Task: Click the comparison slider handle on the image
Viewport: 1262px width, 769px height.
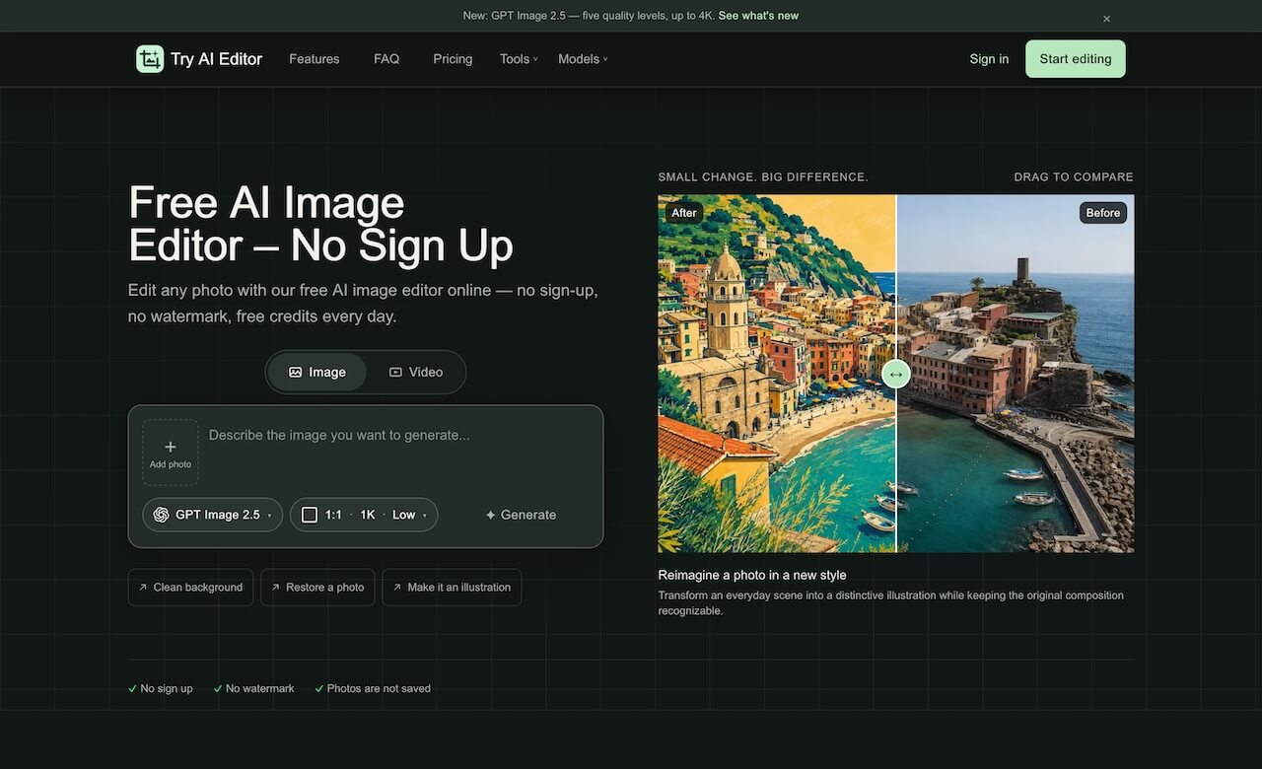Action: click(x=896, y=375)
